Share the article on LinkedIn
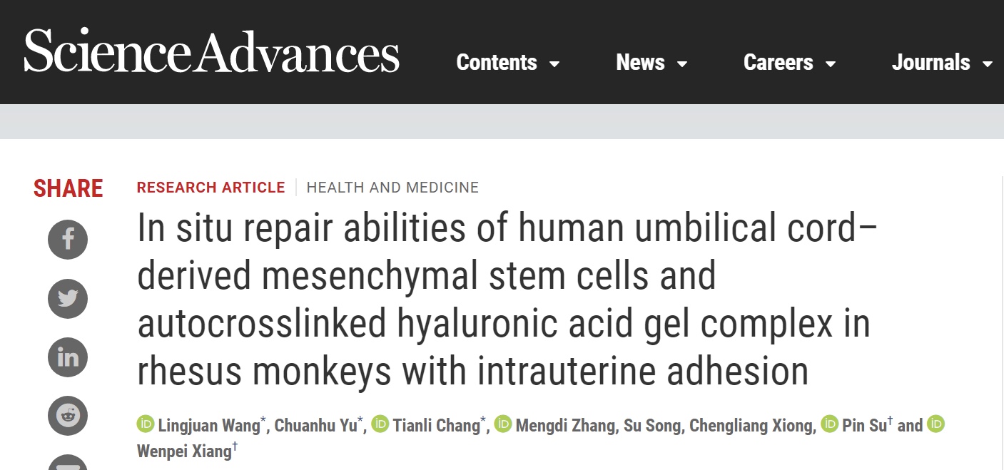Screen dimensions: 1004x470 coord(68,357)
